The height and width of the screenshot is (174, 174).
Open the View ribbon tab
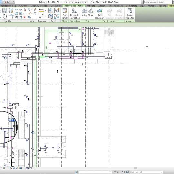click(x=142, y=6)
